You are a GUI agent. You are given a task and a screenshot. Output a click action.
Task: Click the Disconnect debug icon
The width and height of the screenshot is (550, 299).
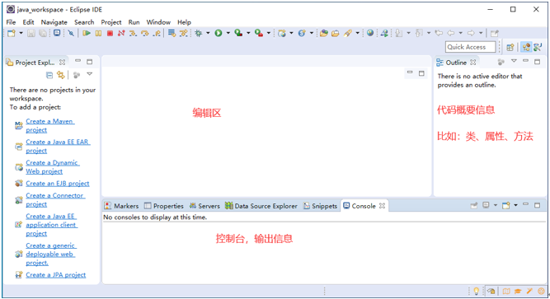[x=121, y=33]
